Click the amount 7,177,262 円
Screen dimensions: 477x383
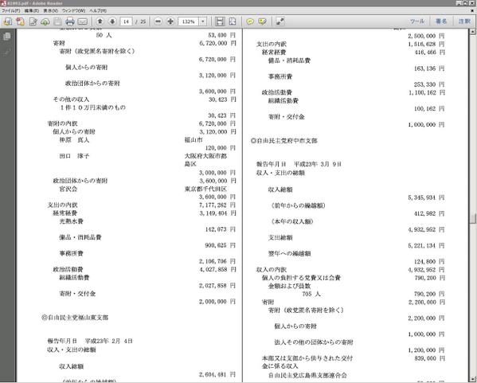coord(217,205)
